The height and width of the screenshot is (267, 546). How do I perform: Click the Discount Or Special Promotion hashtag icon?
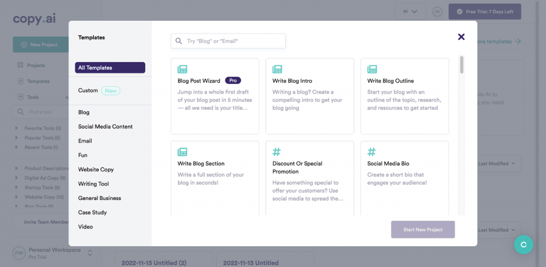coord(277,152)
